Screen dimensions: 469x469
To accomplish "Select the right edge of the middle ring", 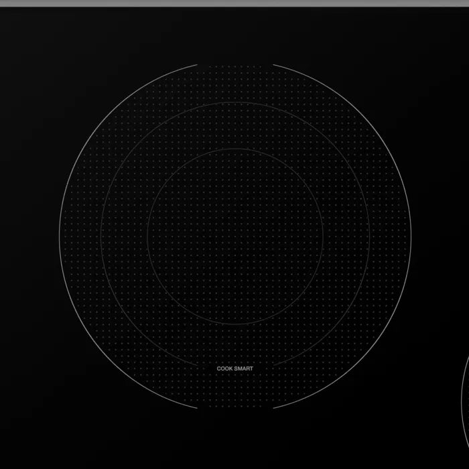I will click(369, 237).
